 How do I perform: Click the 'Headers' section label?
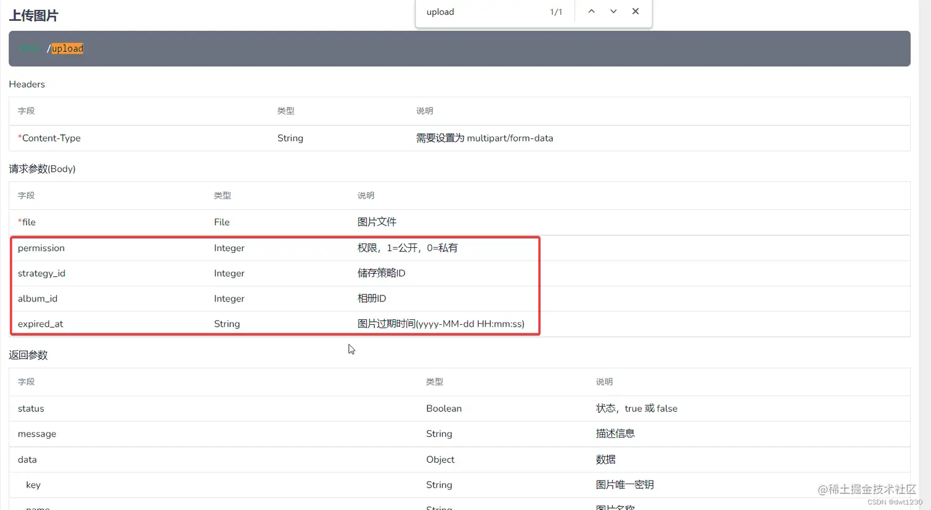click(x=26, y=84)
